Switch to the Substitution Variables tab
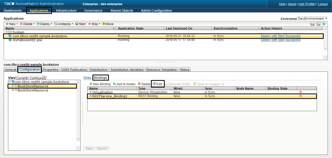The height and width of the screenshot is (158, 332). pyautogui.click(x=127, y=69)
